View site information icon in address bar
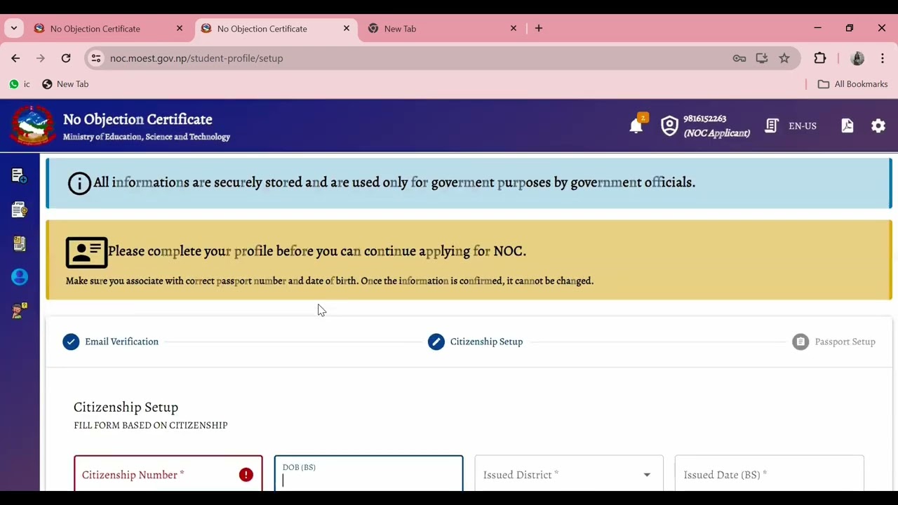Viewport: 898px width, 505px height. tap(96, 58)
